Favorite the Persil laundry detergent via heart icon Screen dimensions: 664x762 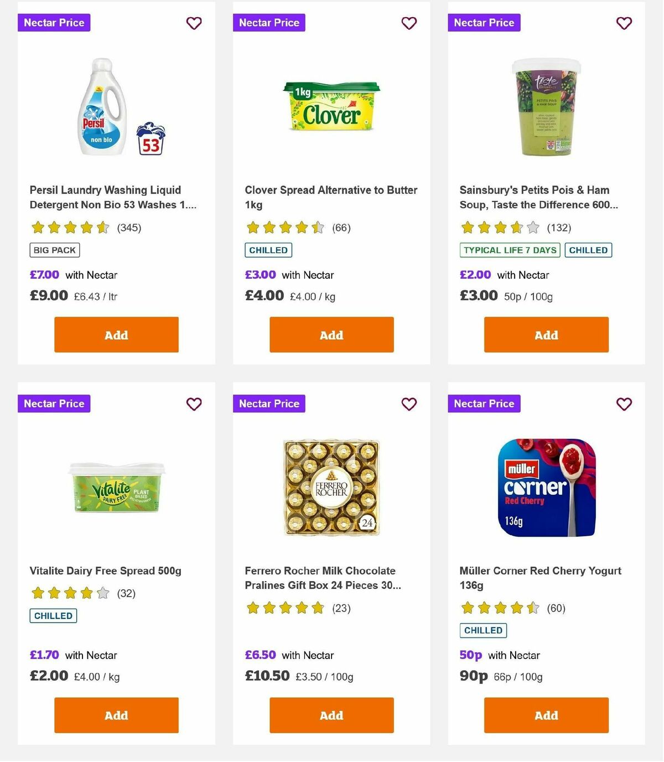[x=194, y=23]
